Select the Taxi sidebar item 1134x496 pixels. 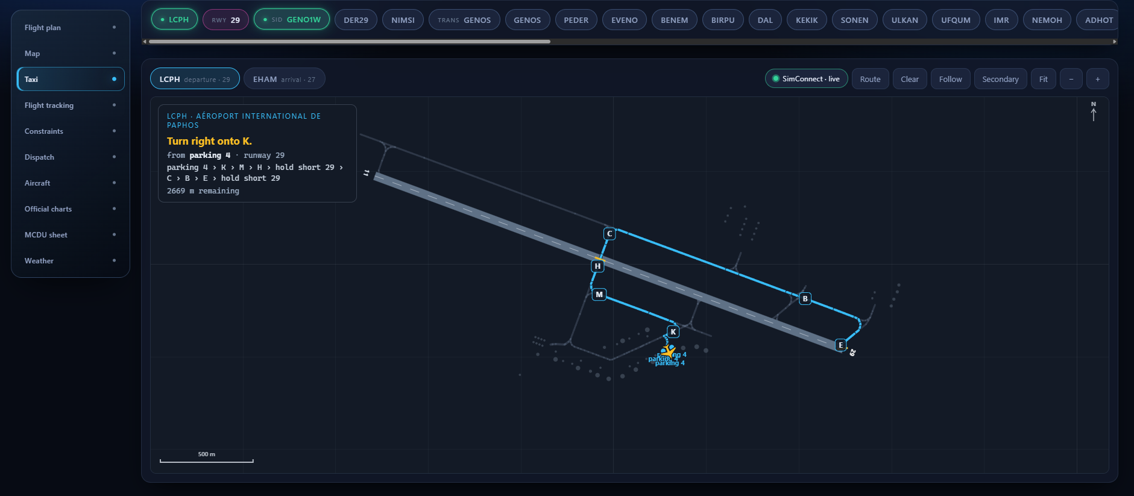coord(71,79)
